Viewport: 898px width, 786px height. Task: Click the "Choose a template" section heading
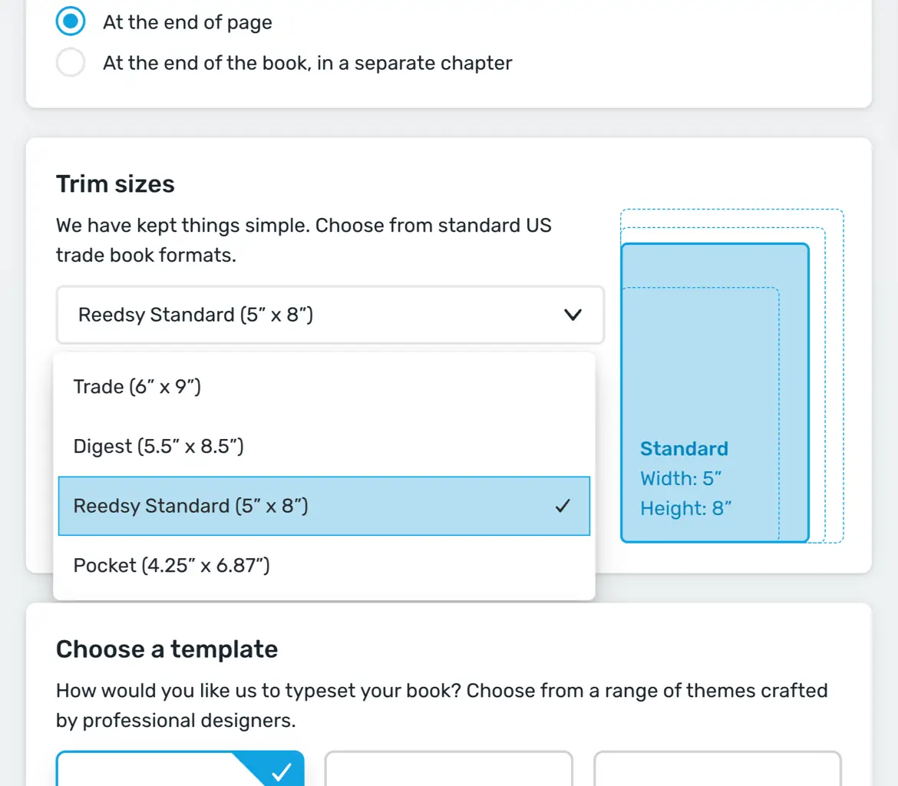coord(167,649)
